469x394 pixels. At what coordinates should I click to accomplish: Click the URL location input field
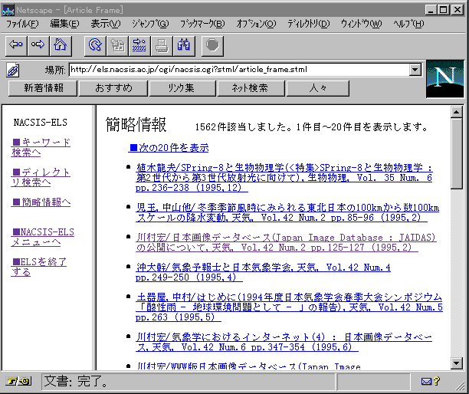[239, 70]
